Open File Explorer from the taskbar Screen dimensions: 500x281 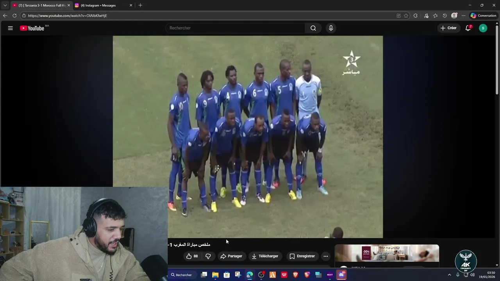[x=215, y=275]
